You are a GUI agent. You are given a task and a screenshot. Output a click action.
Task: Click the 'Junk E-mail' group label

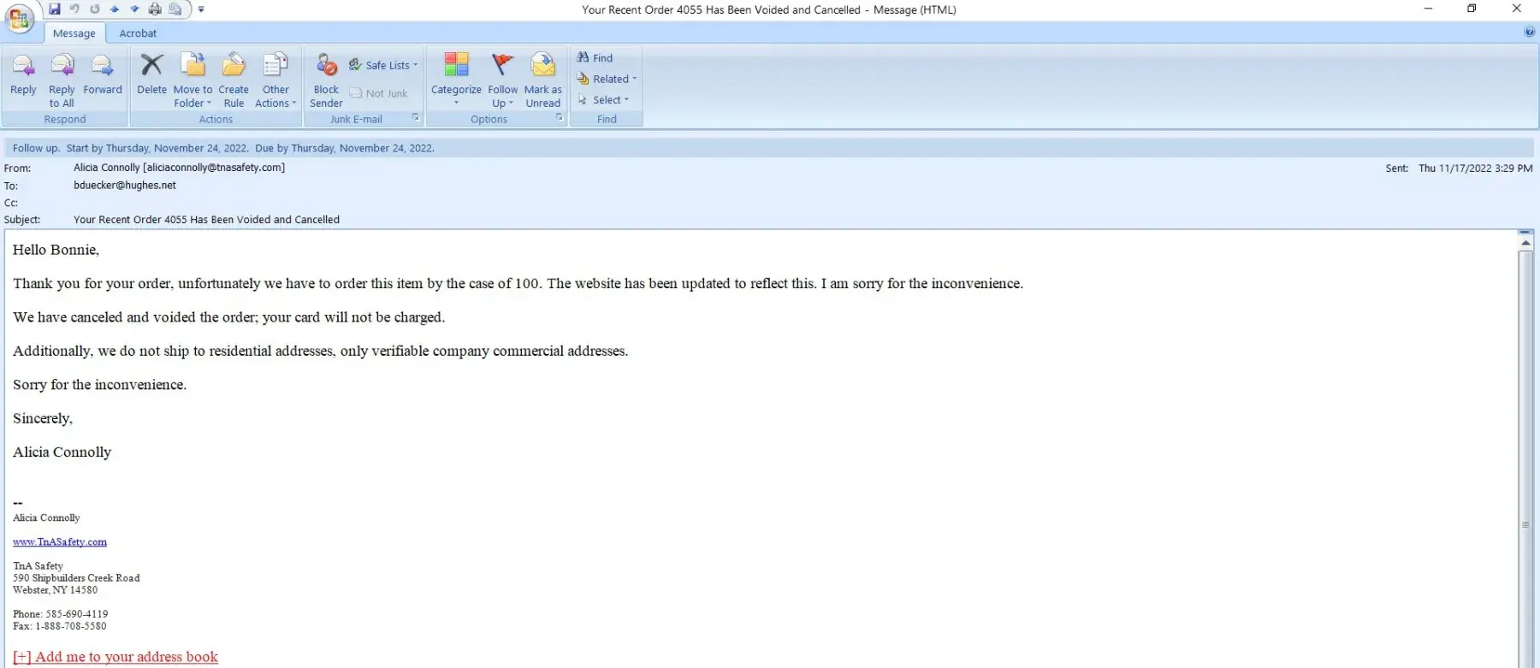click(356, 120)
